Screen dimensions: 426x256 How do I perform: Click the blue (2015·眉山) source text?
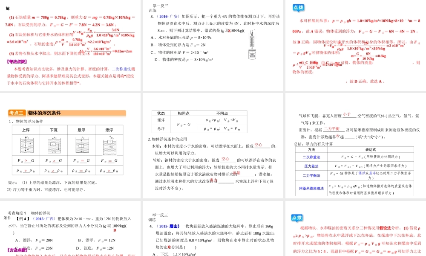click(x=168, y=226)
